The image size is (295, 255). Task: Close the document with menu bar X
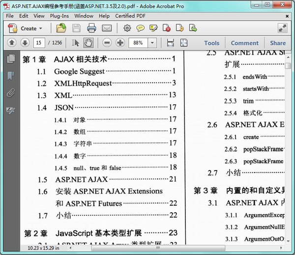tap(287, 16)
